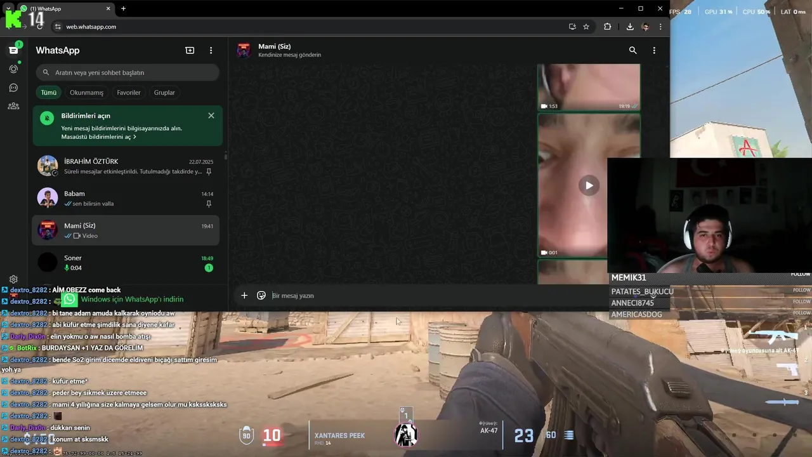
Task: Click MEMIK31 in follower list
Action: (628, 277)
